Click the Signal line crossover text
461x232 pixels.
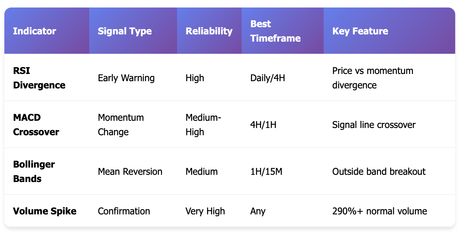click(374, 125)
